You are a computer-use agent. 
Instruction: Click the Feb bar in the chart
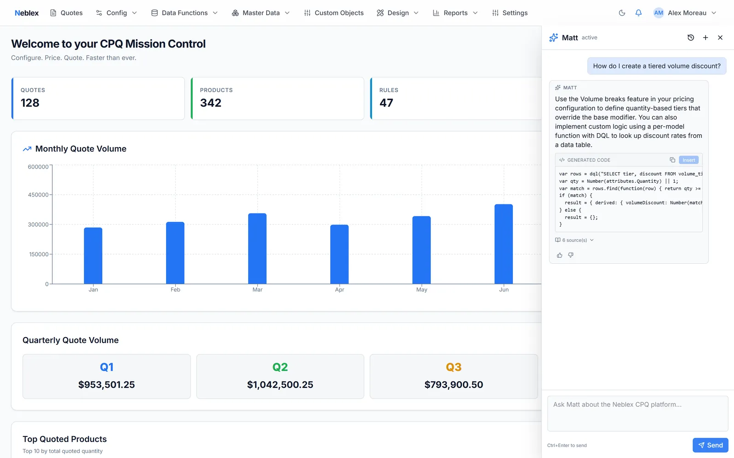click(175, 253)
